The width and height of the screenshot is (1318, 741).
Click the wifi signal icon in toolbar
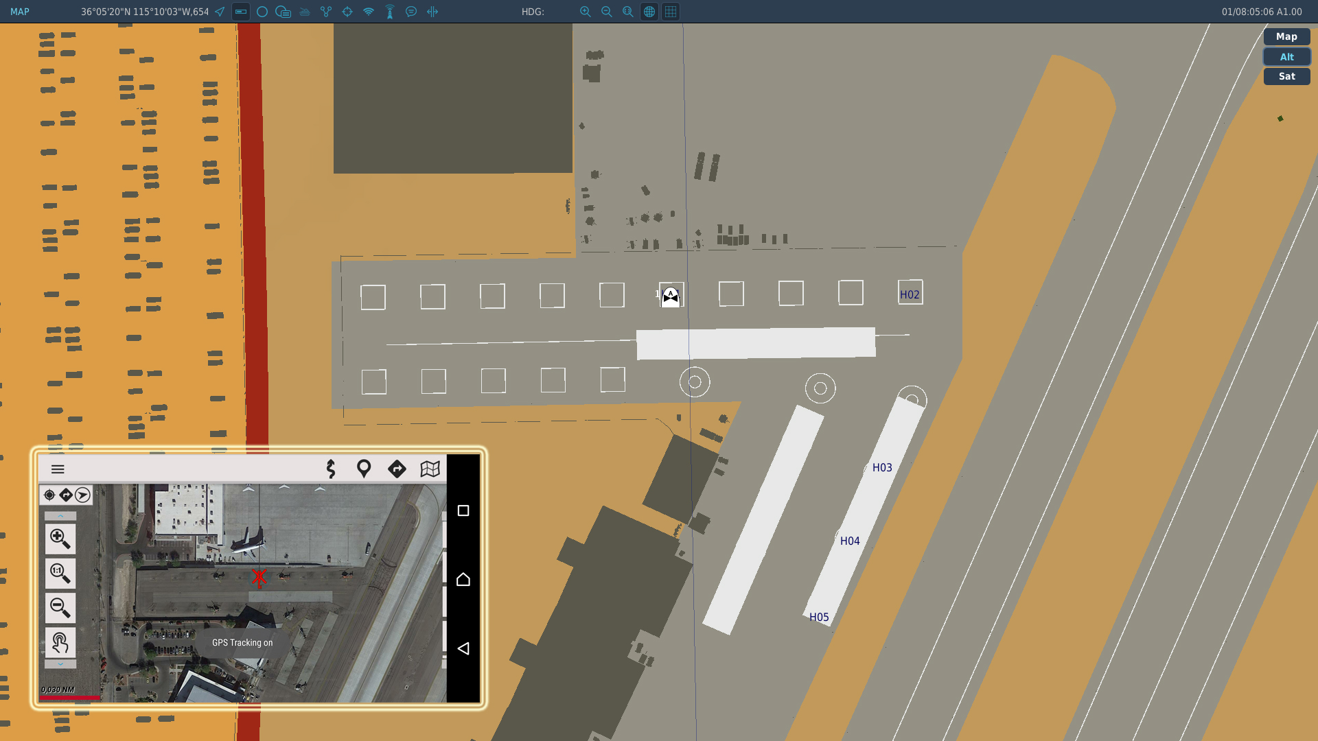point(369,12)
